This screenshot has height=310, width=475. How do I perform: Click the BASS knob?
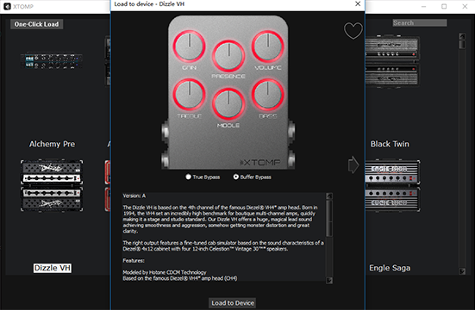[x=268, y=95]
